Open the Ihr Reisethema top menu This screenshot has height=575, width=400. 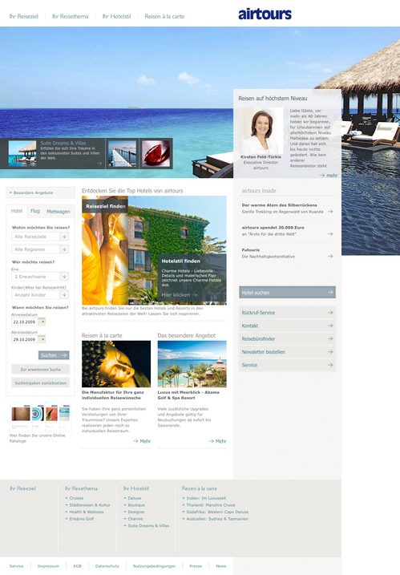70,17
